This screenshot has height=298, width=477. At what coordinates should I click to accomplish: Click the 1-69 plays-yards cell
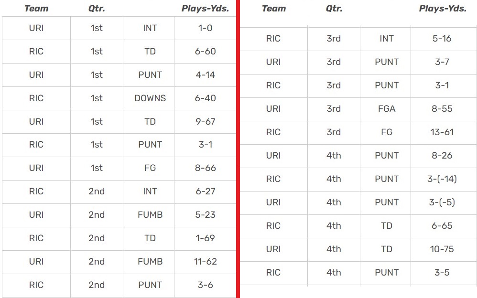pos(205,238)
